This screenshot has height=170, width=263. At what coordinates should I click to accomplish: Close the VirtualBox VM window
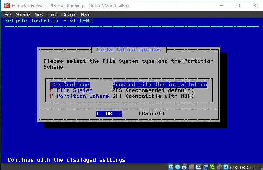point(254,5)
